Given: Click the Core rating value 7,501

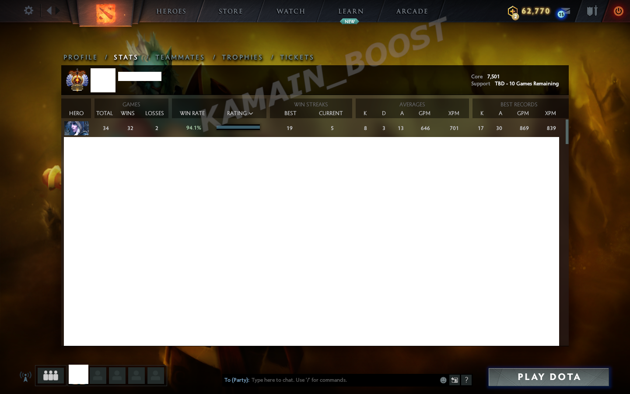Looking at the screenshot, I should click(493, 77).
